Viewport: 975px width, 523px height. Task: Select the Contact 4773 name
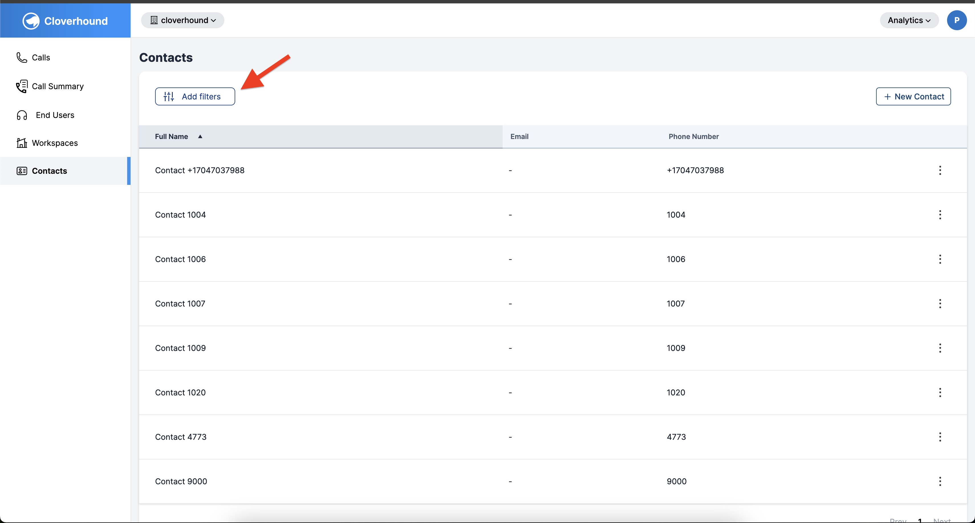181,437
